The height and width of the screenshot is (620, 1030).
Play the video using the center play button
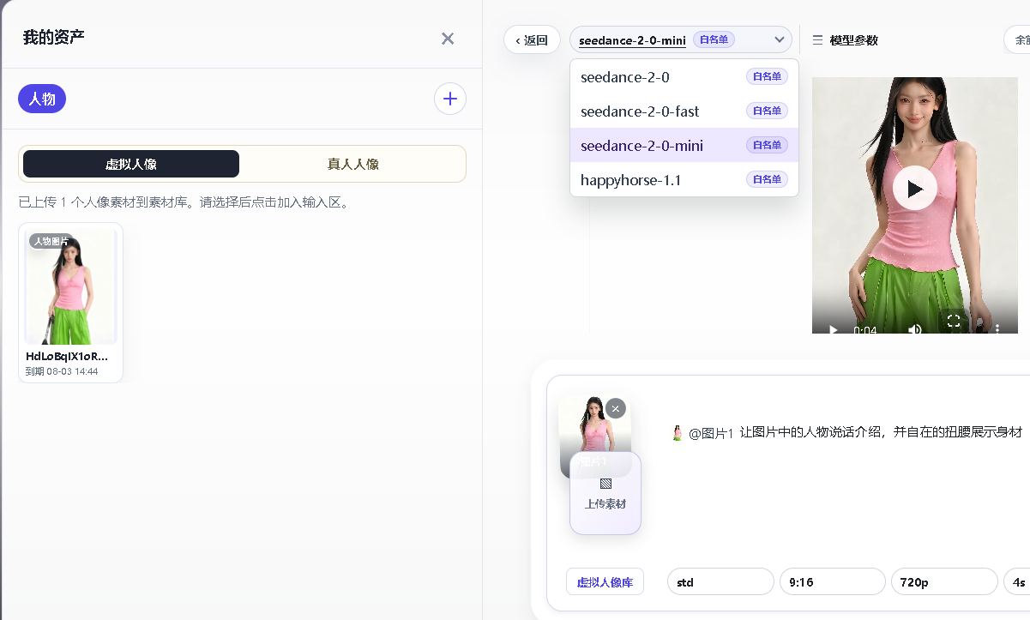(x=915, y=189)
